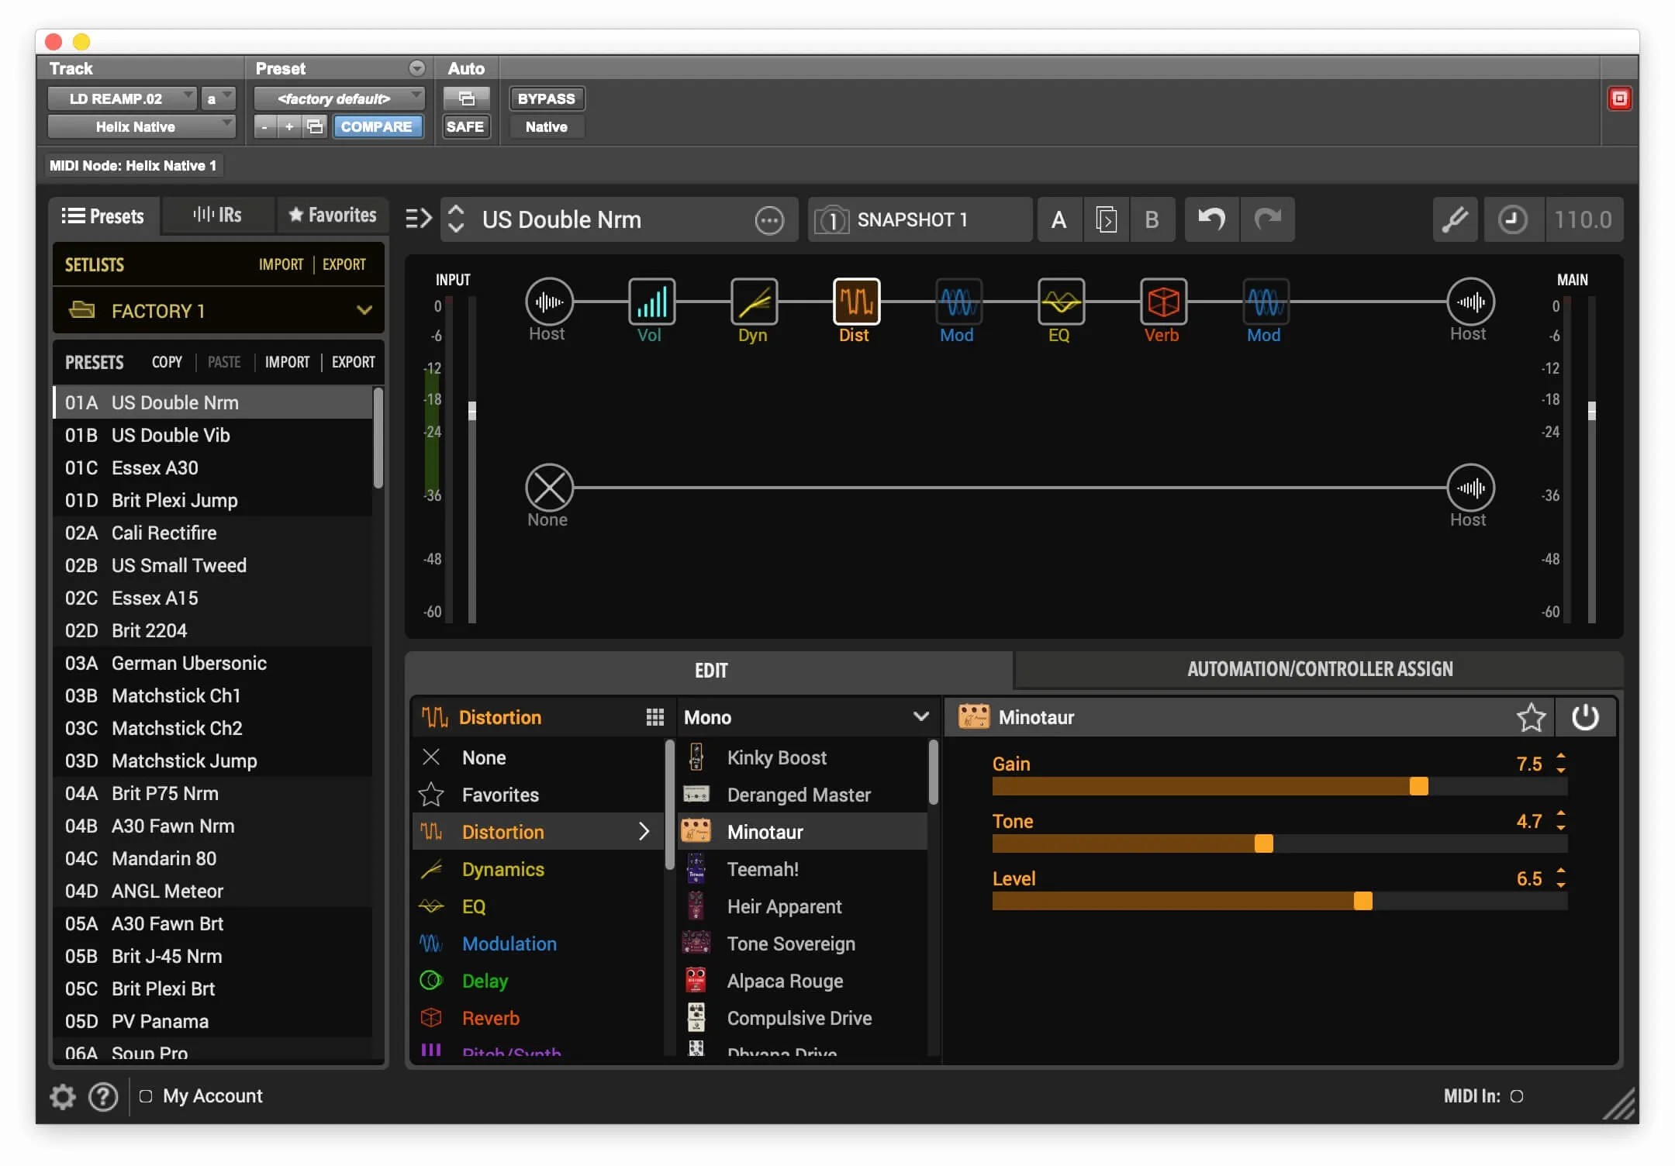Switch to the EDIT tab
This screenshot has width=1675, height=1166.
pyautogui.click(x=710, y=671)
